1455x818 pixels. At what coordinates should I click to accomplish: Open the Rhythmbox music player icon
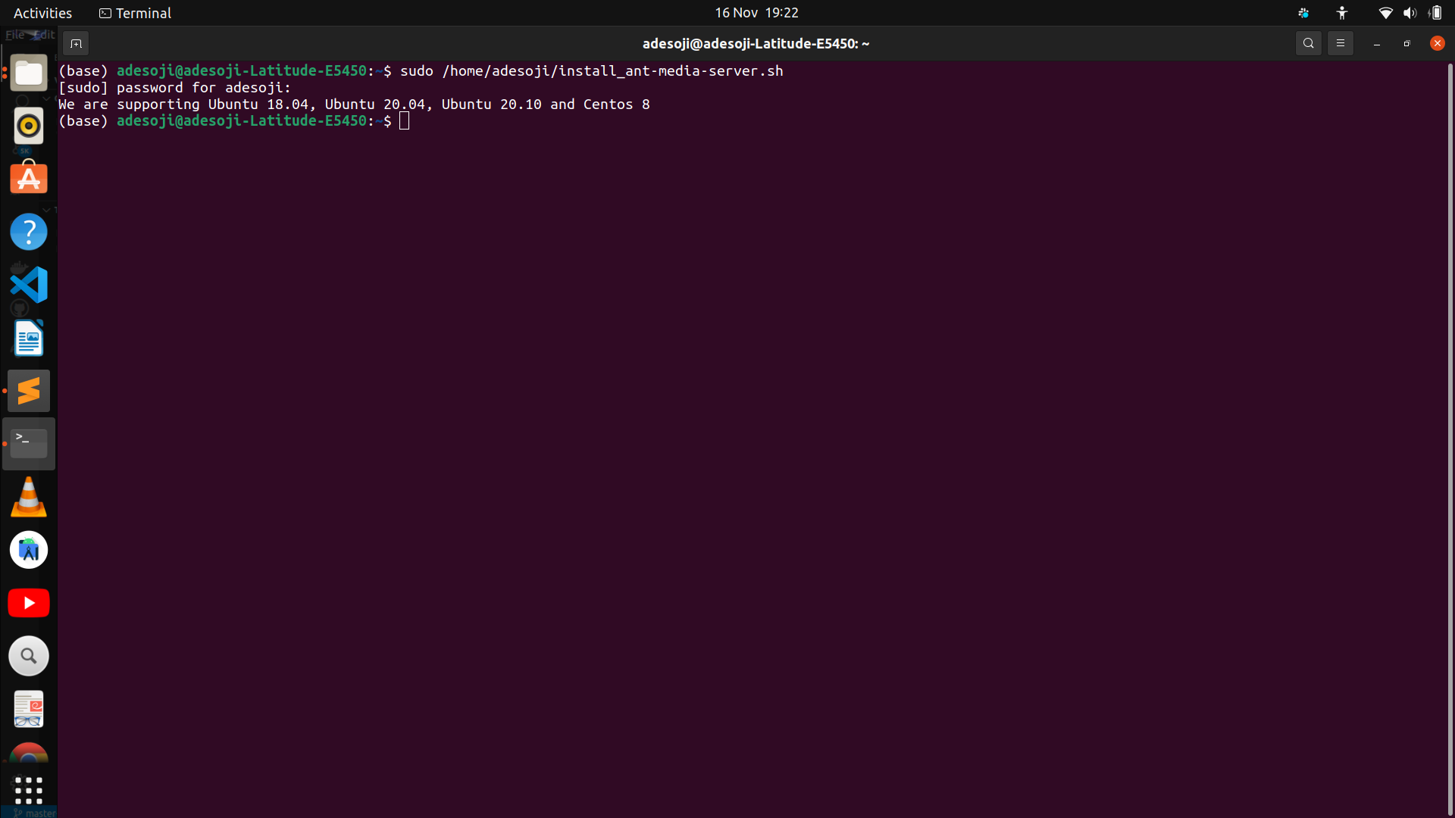[28, 126]
